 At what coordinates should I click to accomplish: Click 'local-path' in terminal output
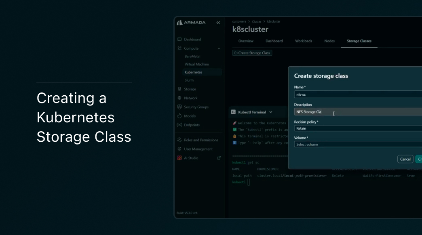point(242,176)
